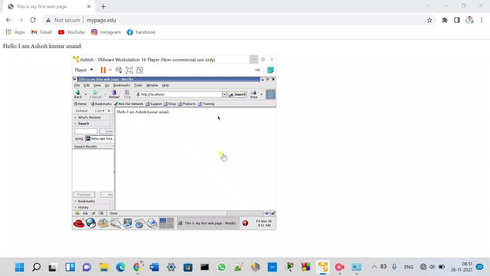Open Training bookmark in Mozilla toolbar
This screenshot has width=490, height=276.
point(206,104)
